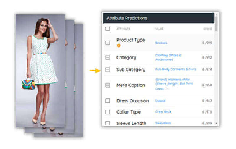Toggle the Sub Category row checkbox

107,69
